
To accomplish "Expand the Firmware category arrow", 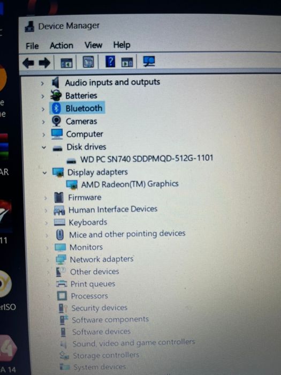I will (45, 198).
